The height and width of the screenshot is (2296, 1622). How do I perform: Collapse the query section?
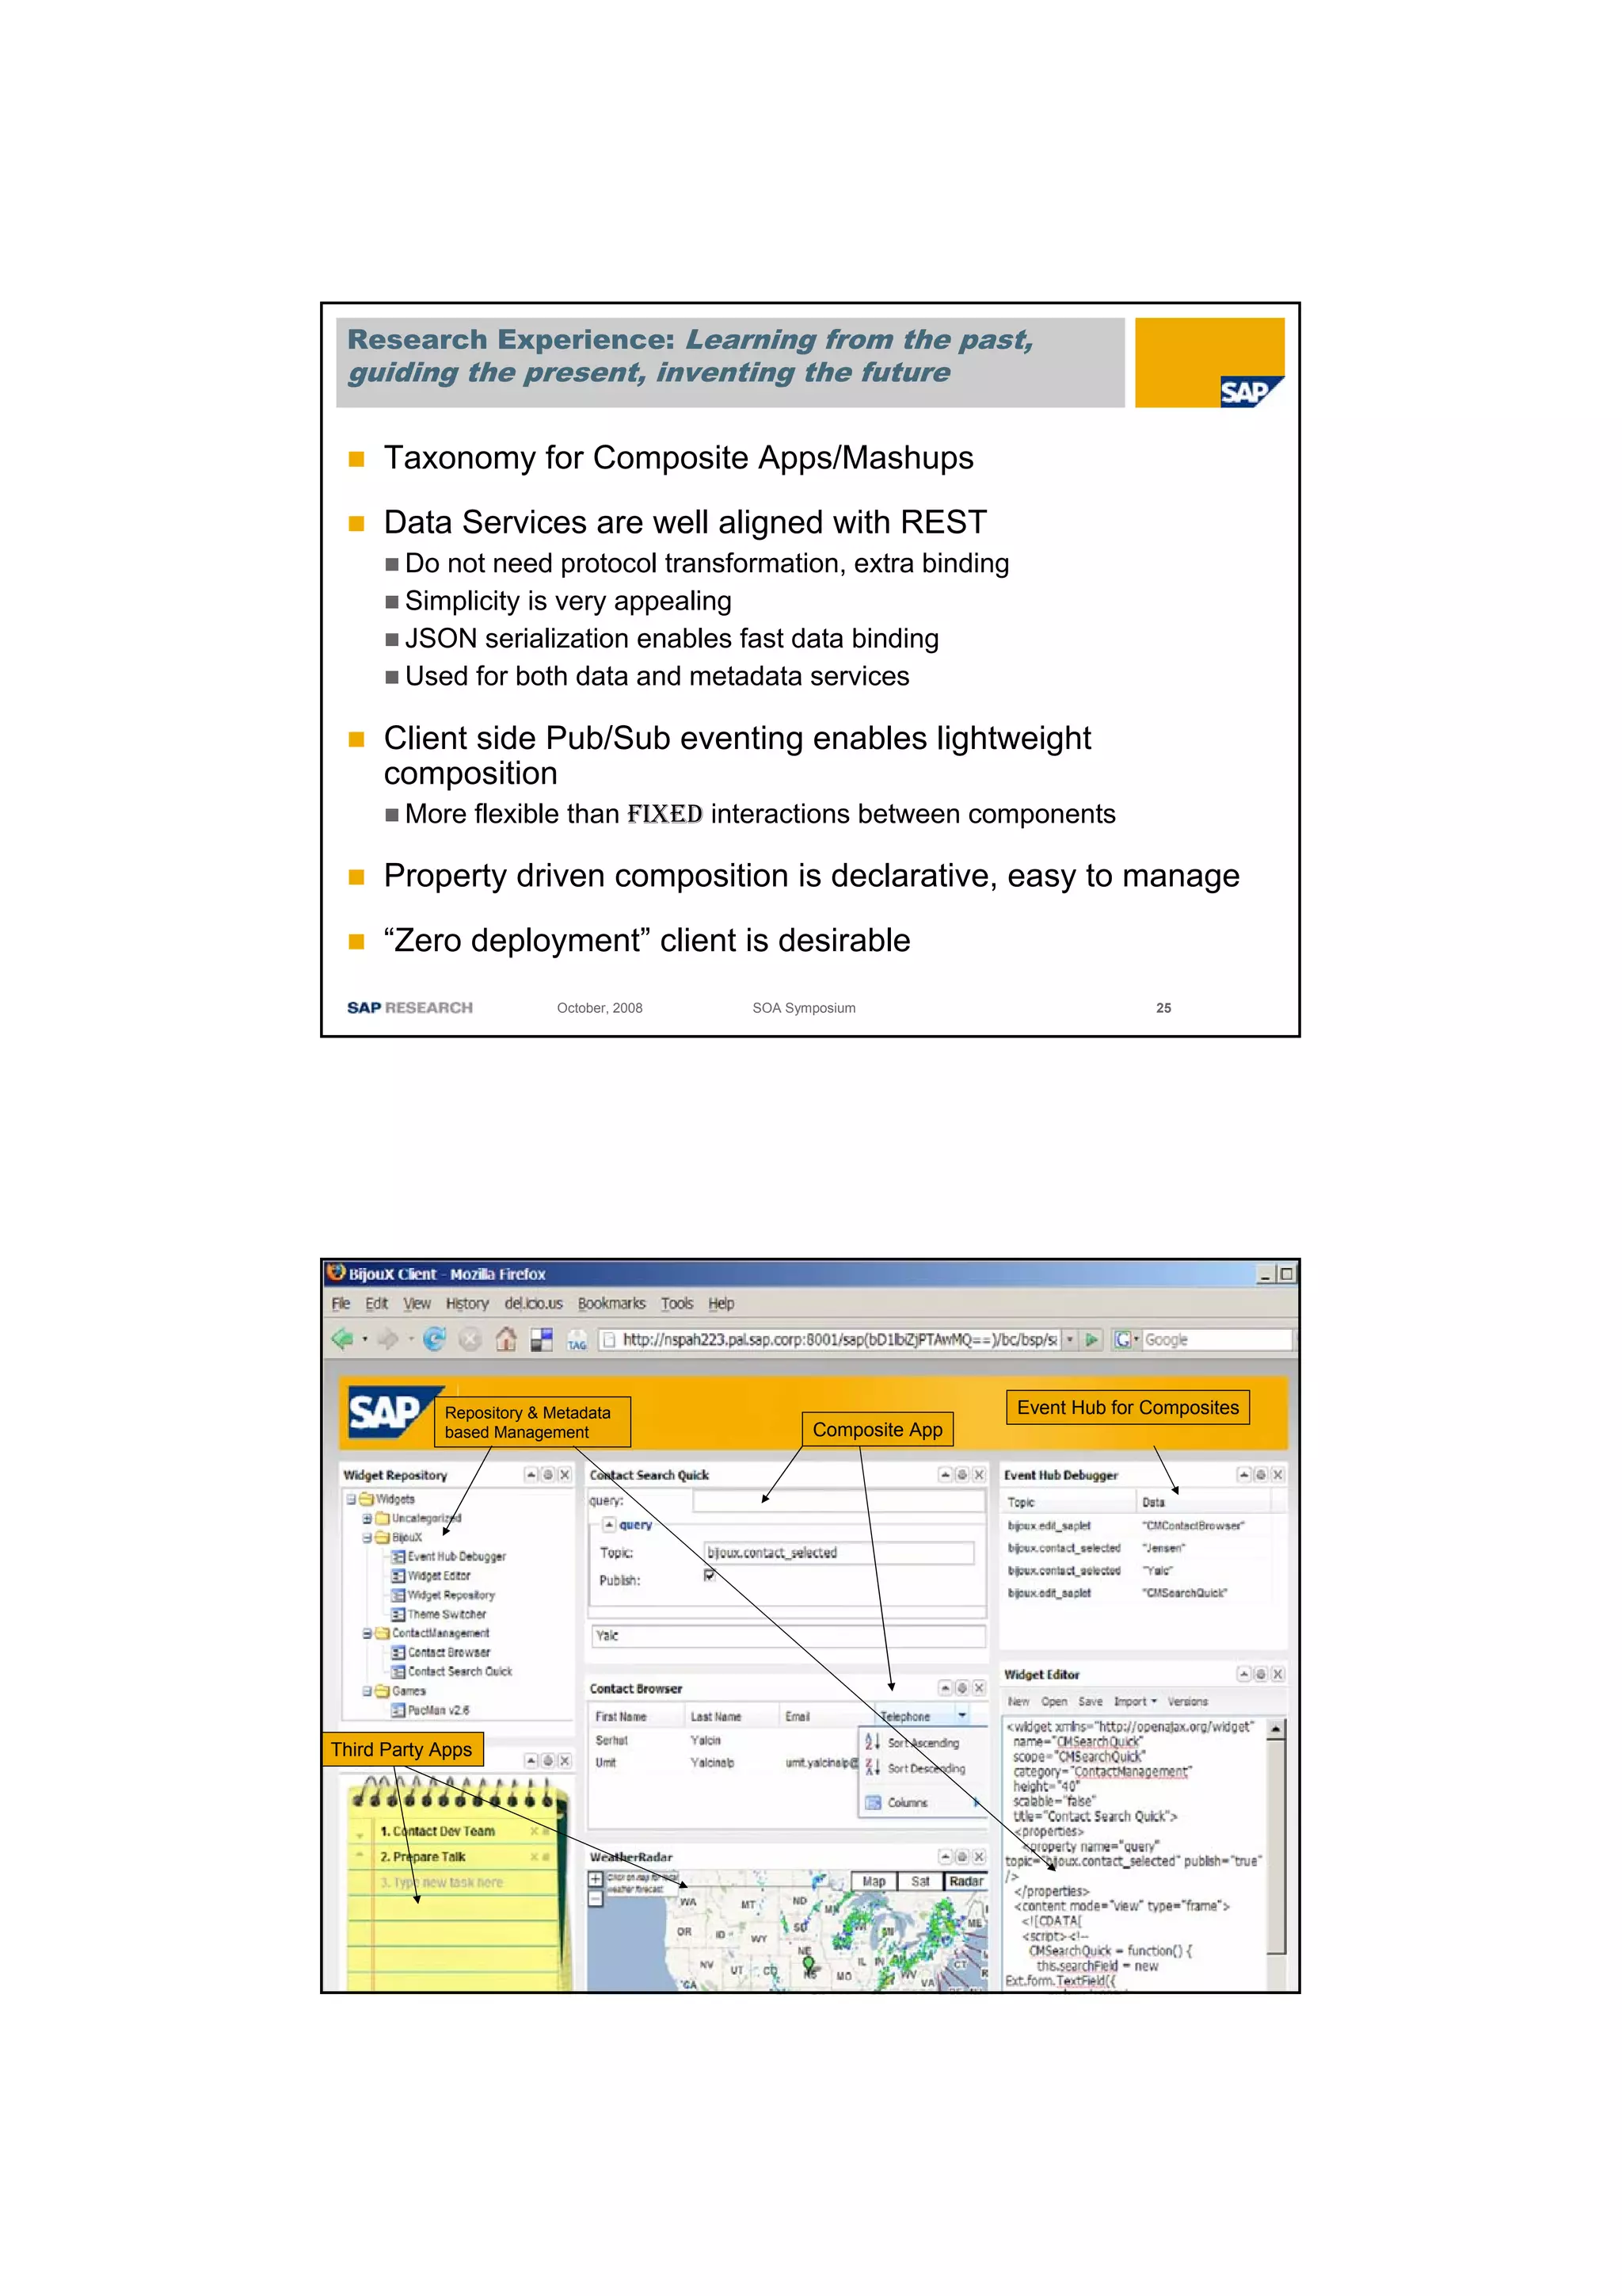click(x=610, y=1525)
